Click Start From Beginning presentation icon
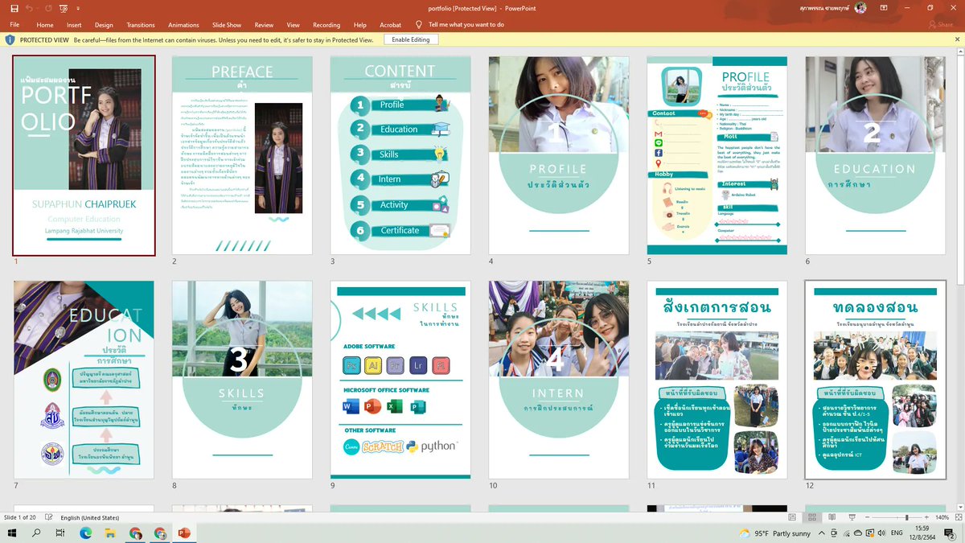This screenshot has height=543, width=965. click(64, 8)
